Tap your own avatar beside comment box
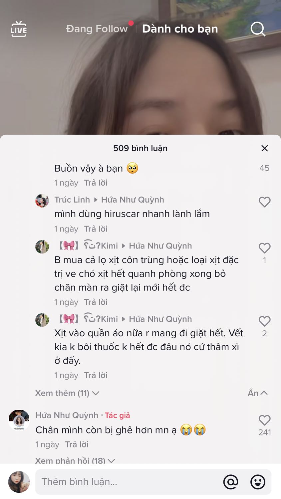 tap(19, 482)
